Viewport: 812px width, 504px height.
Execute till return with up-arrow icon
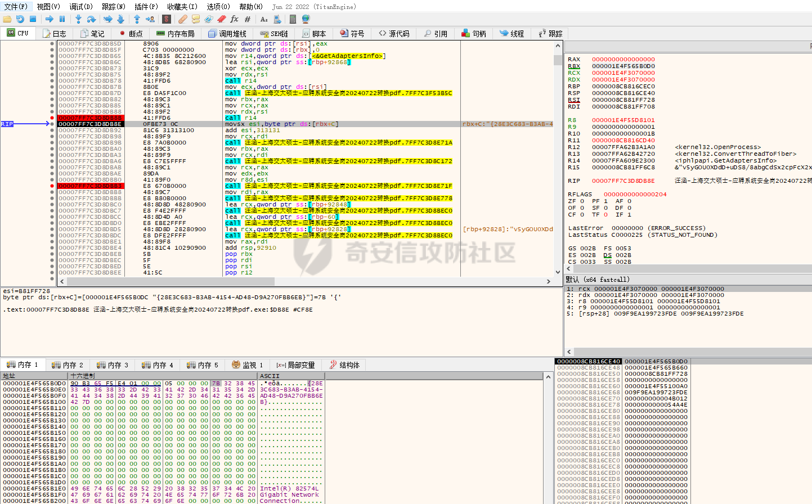[137, 19]
